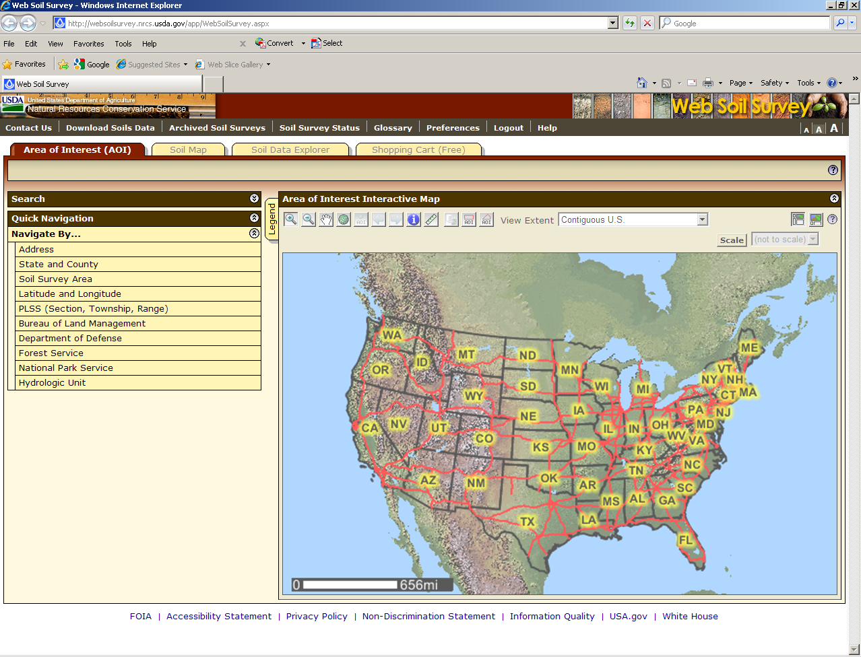This screenshot has height=657, width=861.
Task: Navigate by State and County
Action: [137, 264]
